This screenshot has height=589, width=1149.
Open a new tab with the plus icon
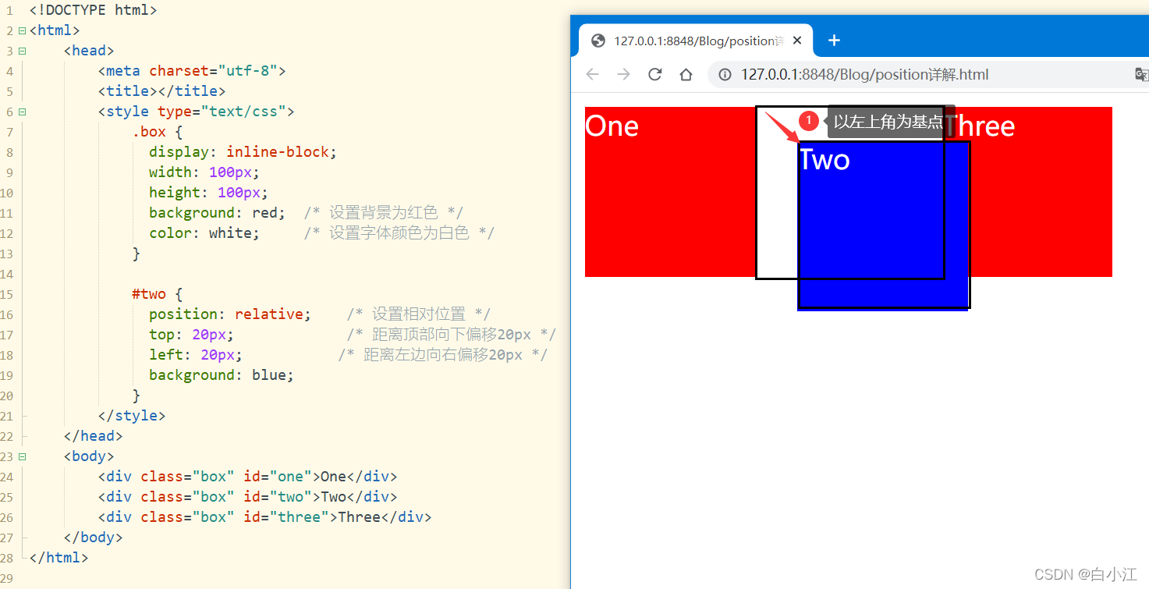[x=834, y=41]
